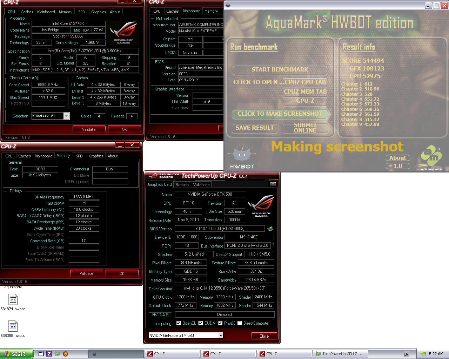
Task: Click the Show Desktop quick launch icon
Action: (41, 354)
